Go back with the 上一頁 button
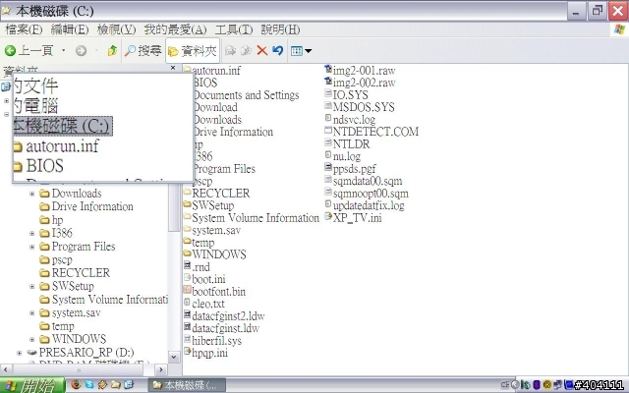The image size is (629, 393). tap(29, 50)
